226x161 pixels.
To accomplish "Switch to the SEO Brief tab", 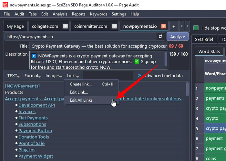I will tap(204, 39).
